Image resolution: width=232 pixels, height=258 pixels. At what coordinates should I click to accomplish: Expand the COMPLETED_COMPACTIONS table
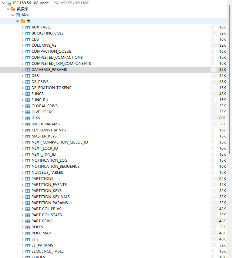click(x=22, y=58)
